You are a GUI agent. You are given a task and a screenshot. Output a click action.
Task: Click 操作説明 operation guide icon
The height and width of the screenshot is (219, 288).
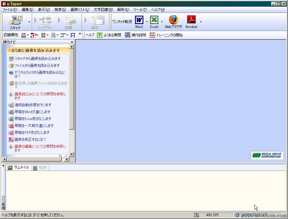pyautogui.click(x=127, y=35)
